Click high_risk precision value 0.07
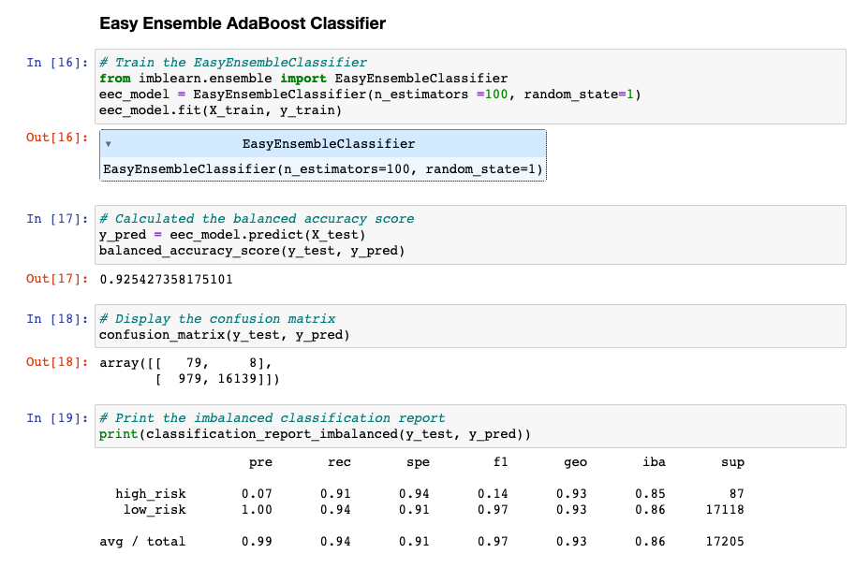This screenshot has height=568, width=855. click(257, 494)
